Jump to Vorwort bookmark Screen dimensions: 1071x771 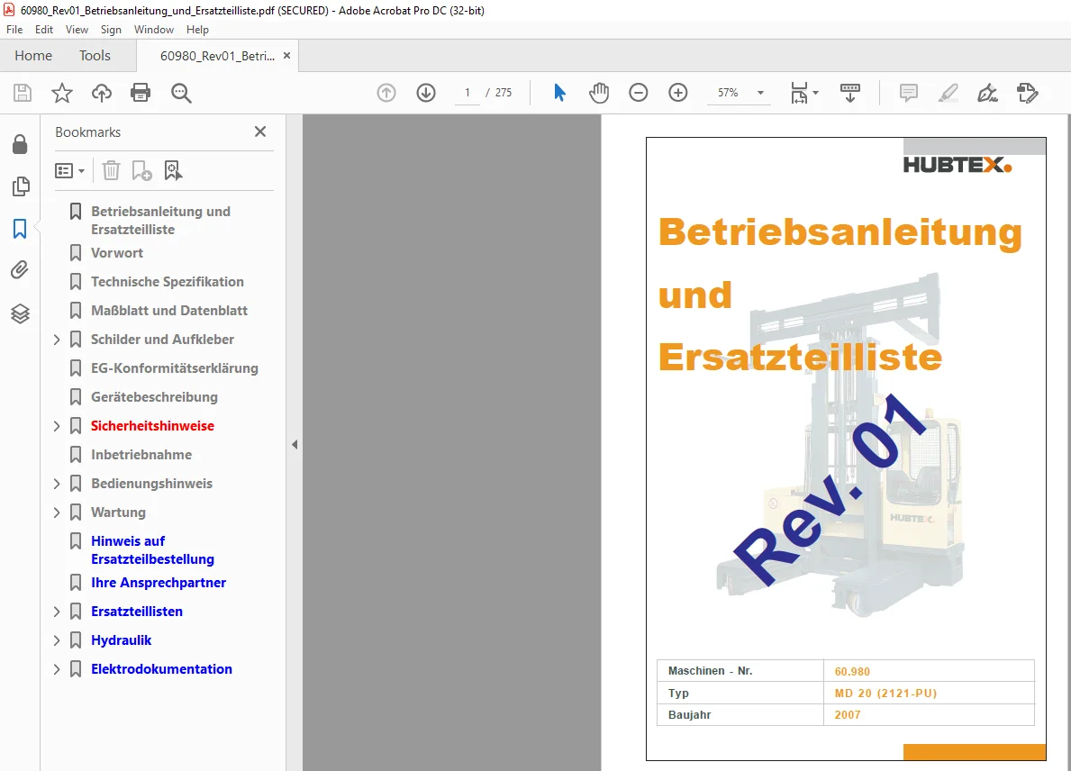click(117, 253)
